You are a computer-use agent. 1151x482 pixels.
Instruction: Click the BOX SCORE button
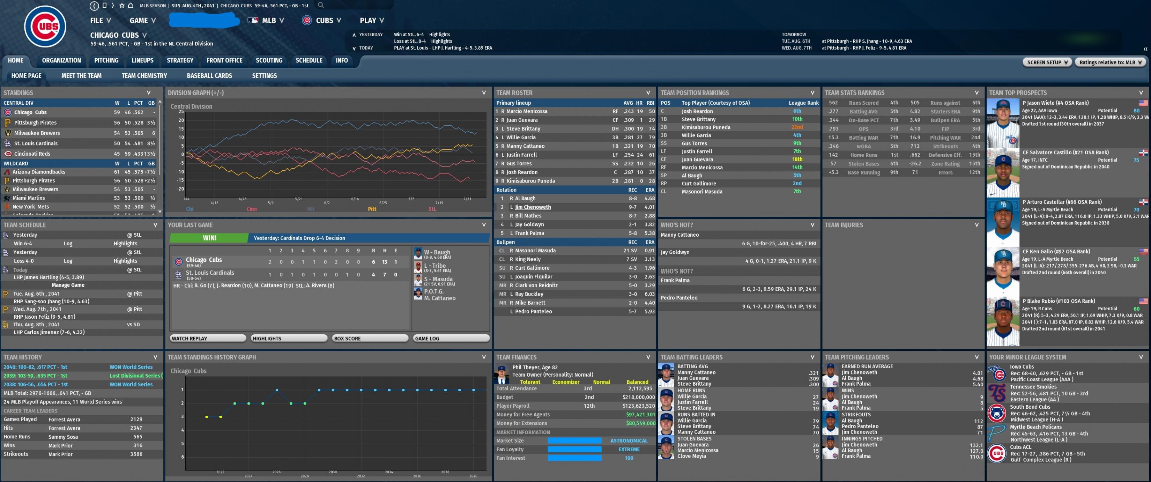(x=370, y=339)
